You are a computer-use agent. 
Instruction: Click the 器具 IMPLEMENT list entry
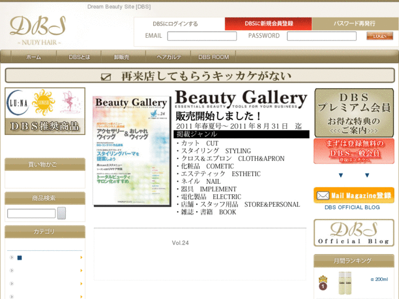tap(206, 189)
